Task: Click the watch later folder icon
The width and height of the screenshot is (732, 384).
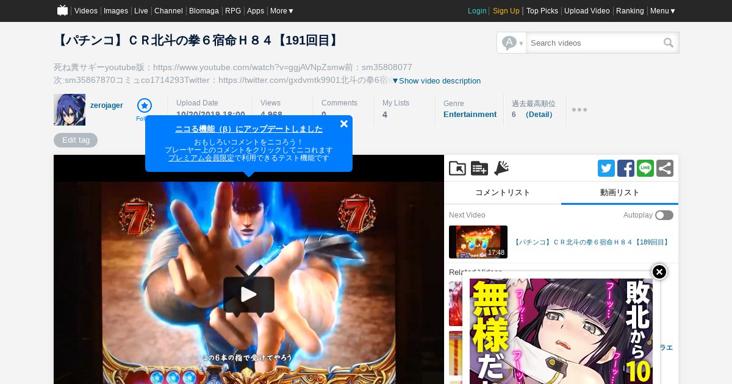Action: pos(457,168)
